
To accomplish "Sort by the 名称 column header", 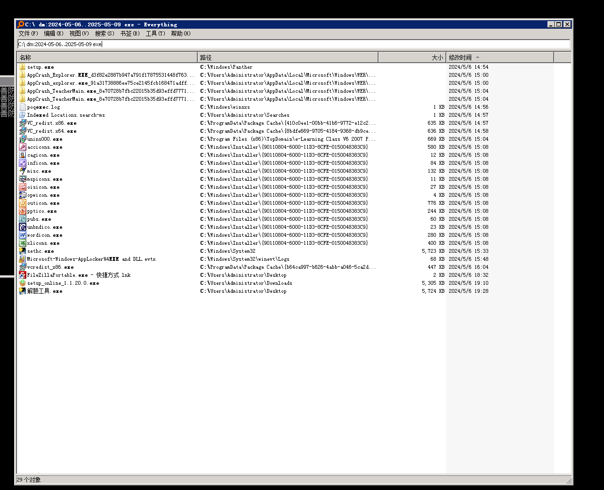I will [x=107, y=57].
